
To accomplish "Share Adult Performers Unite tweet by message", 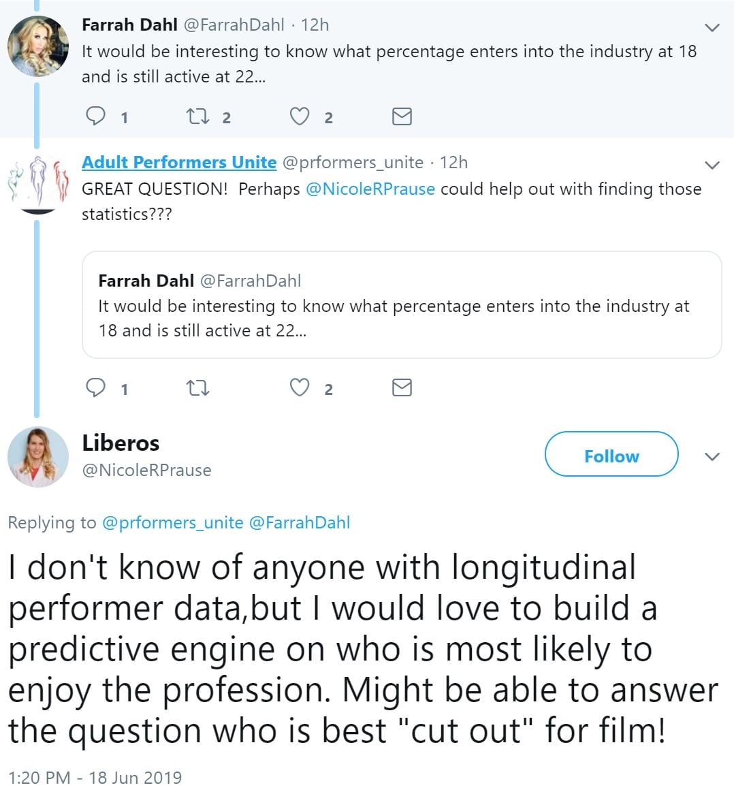I will tap(402, 387).
